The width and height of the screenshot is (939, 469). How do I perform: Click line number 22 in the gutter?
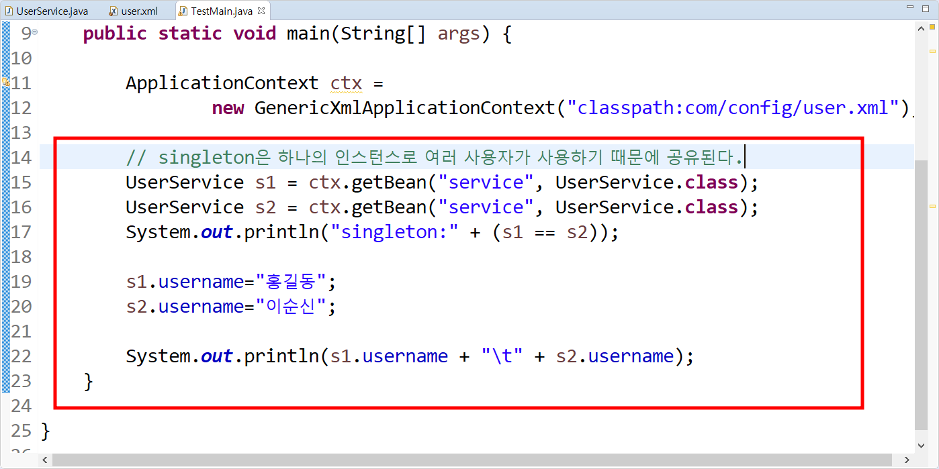click(x=21, y=356)
